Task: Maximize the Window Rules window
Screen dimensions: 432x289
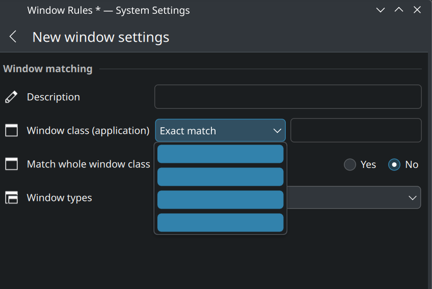Action: pyautogui.click(x=399, y=10)
